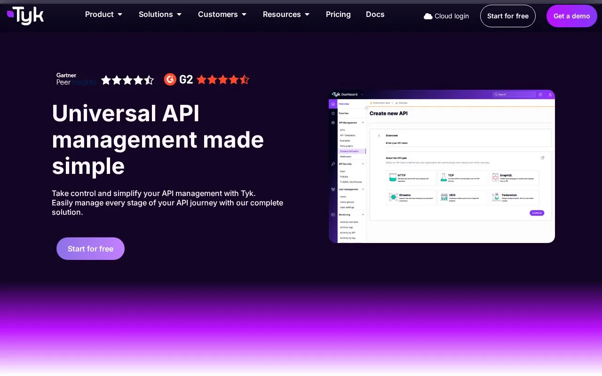Screen dimensions: 602x376
Task: Open the Product dropdown menu
Action: 103,15
